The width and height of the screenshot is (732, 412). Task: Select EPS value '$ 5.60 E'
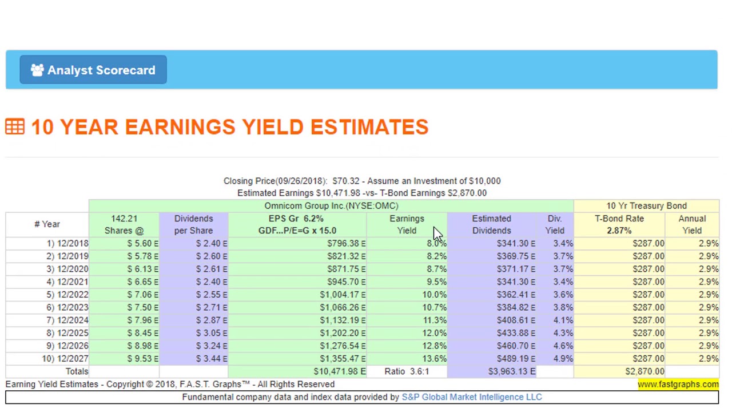coord(142,243)
